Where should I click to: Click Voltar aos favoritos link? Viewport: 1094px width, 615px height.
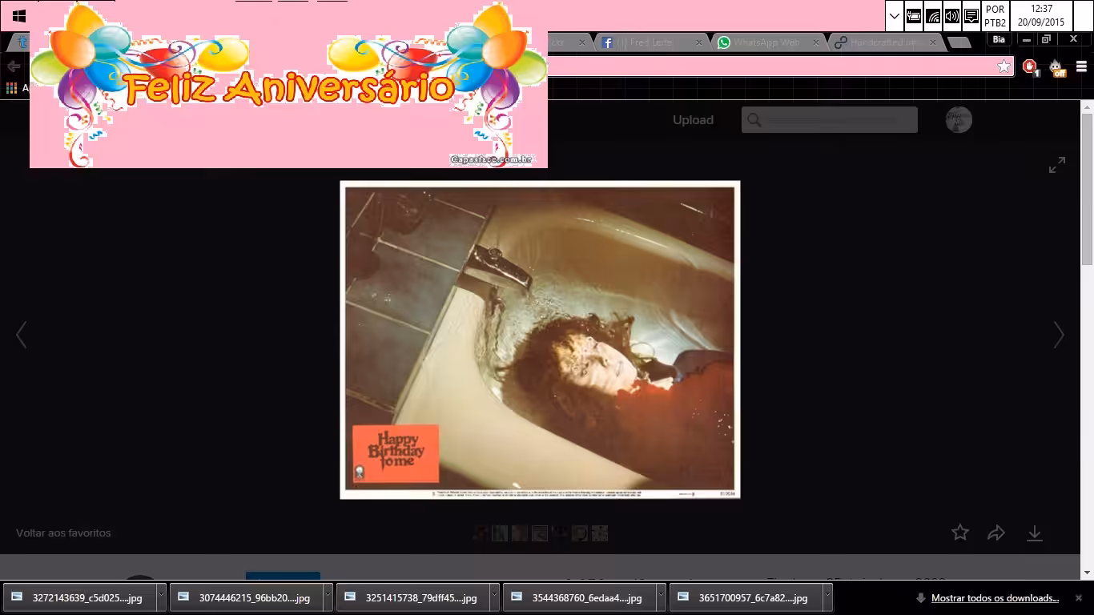click(63, 533)
